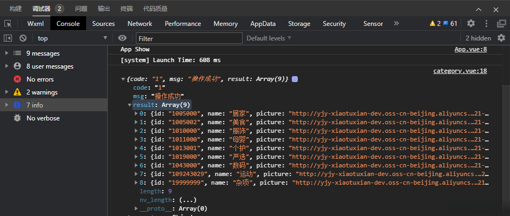Open the category.vue:18 source link
Viewport: 510px width, 216px height.
(460, 71)
